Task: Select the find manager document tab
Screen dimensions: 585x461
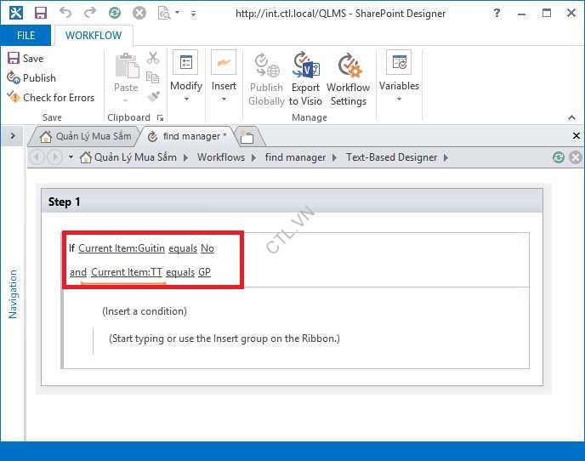Action: pyautogui.click(x=187, y=136)
